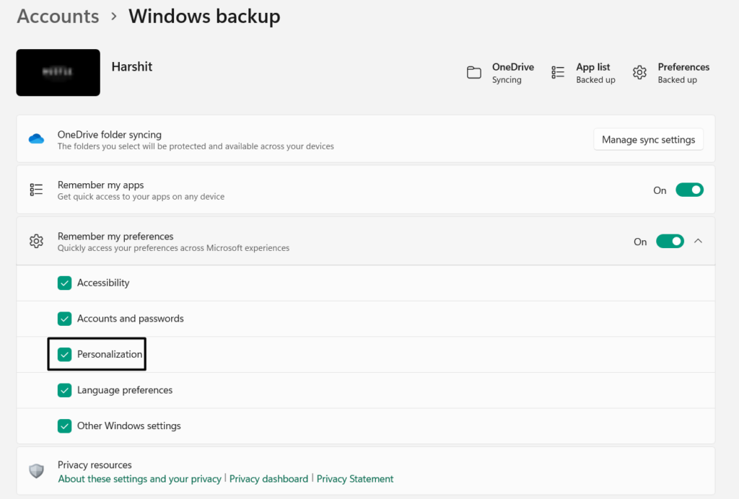Uncheck the Personalization checkbox
739x499 pixels.
tap(65, 355)
